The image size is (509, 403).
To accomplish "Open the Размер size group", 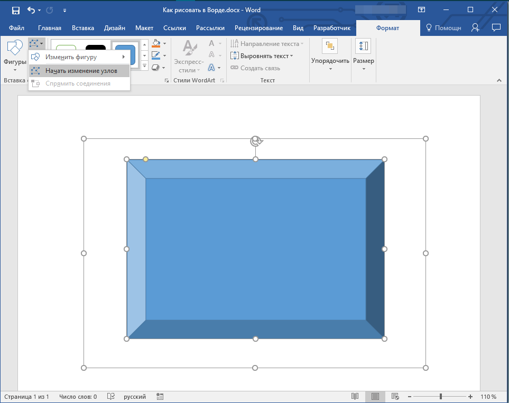I will (363, 55).
